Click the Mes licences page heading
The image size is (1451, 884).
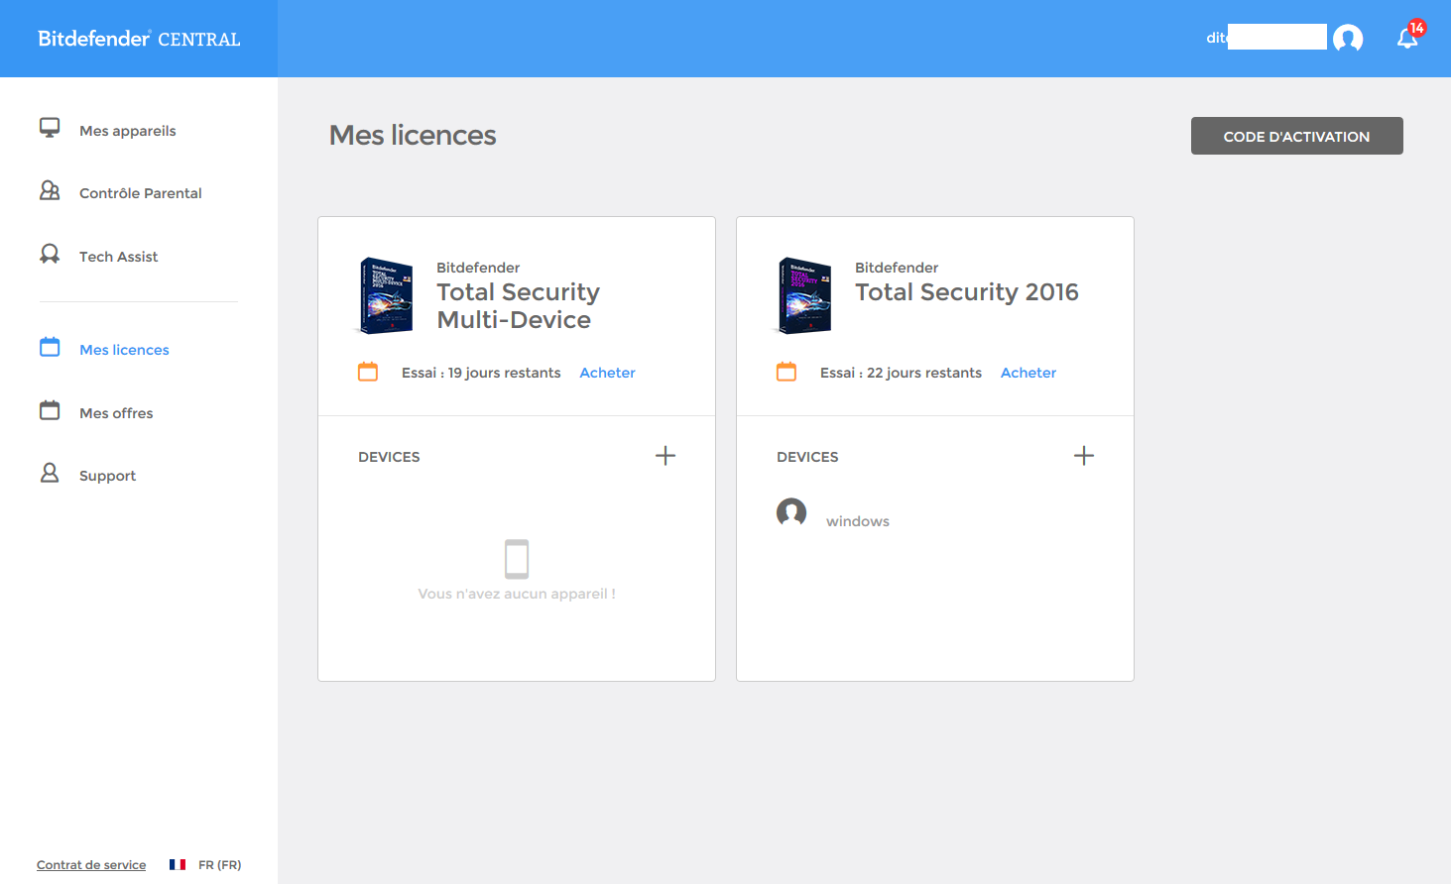click(x=413, y=135)
